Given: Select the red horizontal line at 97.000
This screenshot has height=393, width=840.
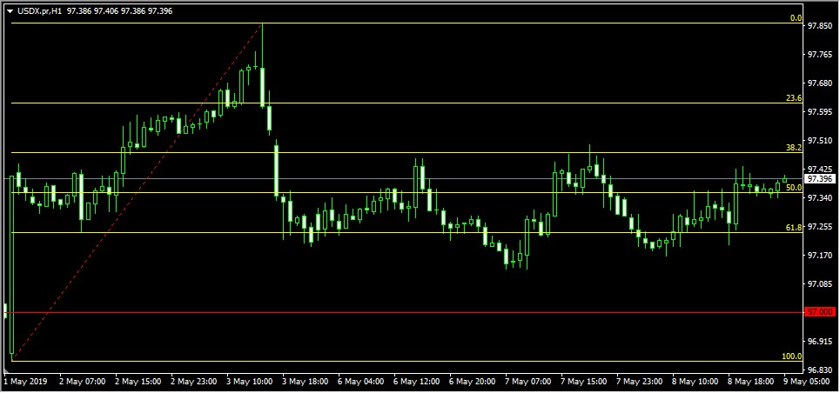Looking at the screenshot, I should [x=402, y=312].
